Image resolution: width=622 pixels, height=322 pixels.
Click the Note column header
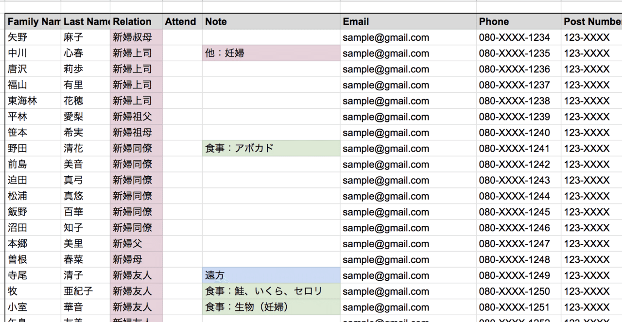271,22
